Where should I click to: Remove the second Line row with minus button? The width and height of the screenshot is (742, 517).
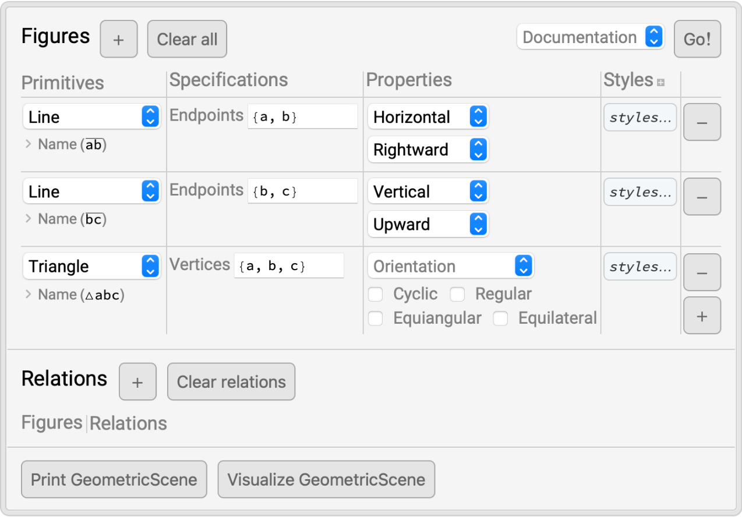tap(702, 197)
